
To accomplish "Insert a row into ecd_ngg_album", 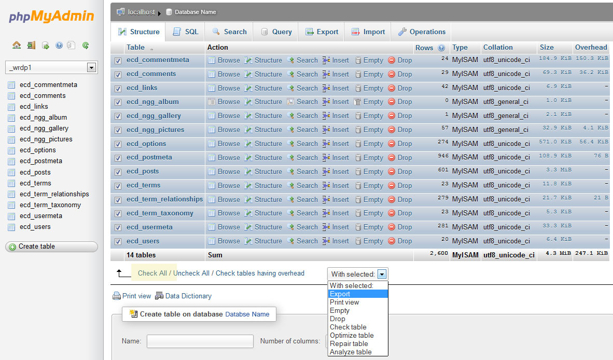I will click(336, 102).
